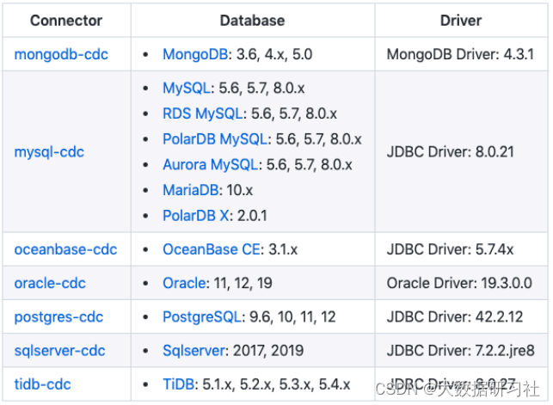Open the oracle-cdc connector link
The height and width of the screenshot is (405, 553).
click(x=50, y=283)
